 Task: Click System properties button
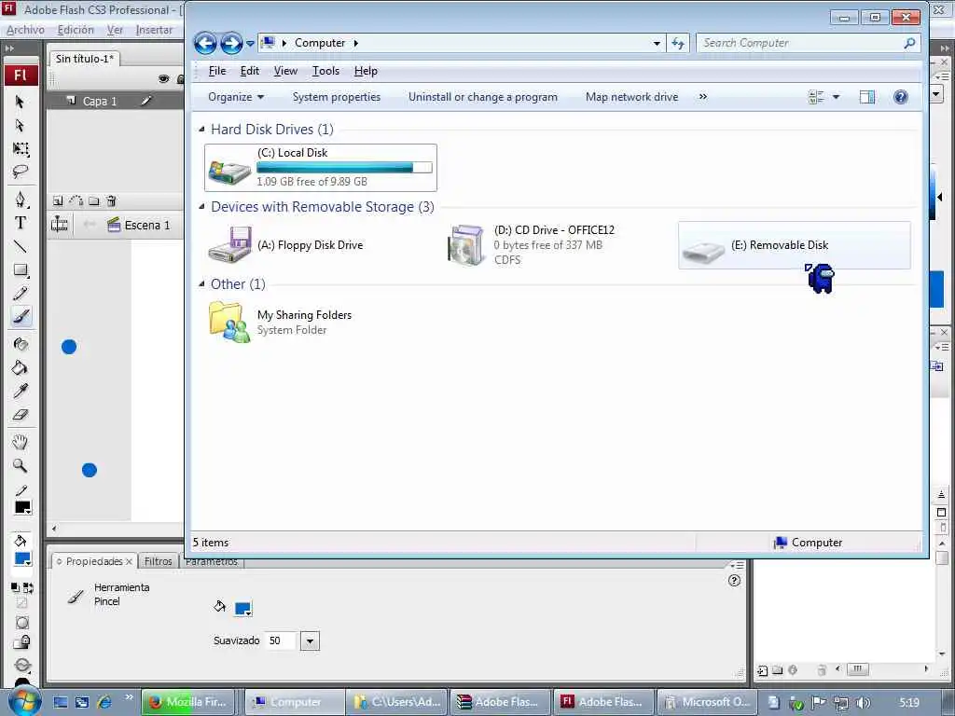pyautogui.click(x=336, y=97)
